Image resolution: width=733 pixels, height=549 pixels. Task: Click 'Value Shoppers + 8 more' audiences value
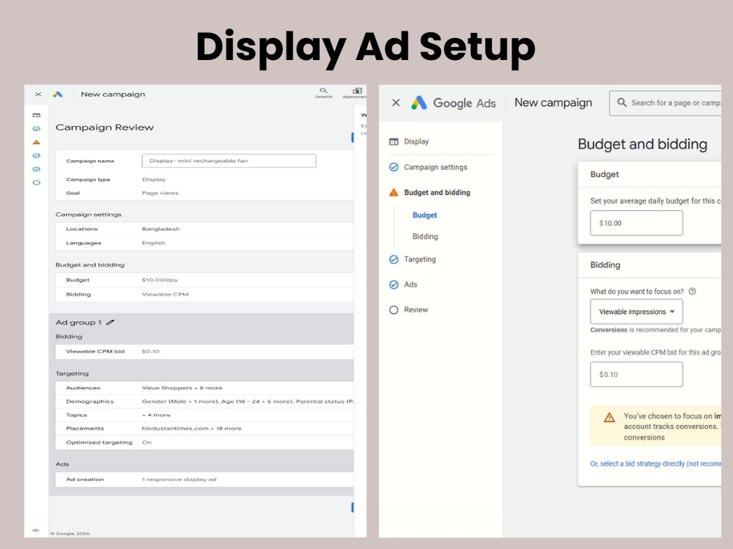point(182,387)
